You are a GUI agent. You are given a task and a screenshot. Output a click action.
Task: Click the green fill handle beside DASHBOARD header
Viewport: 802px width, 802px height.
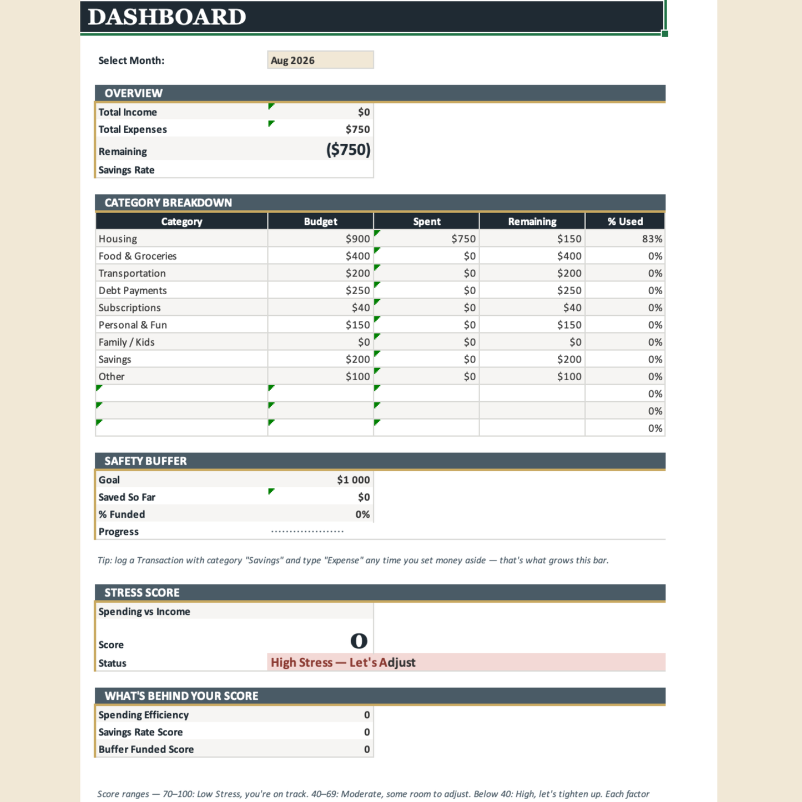pos(665,34)
